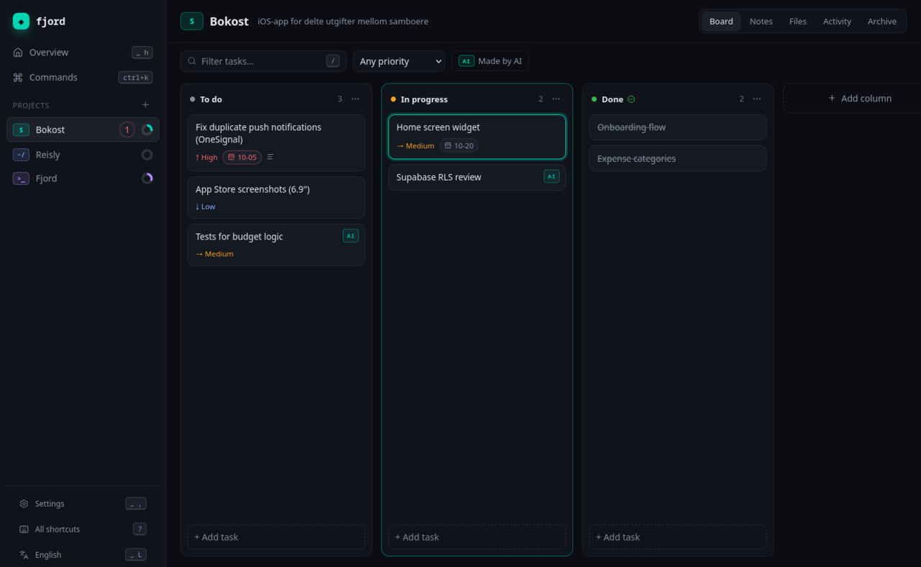
Task: Click the Reisly project icon
Action: click(x=21, y=155)
